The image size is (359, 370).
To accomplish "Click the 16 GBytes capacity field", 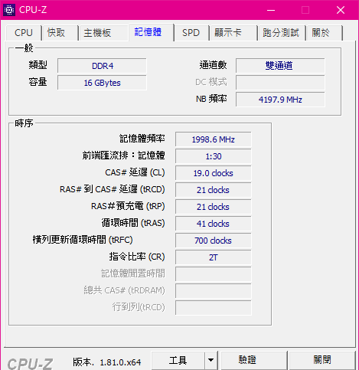I will click(x=102, y=83).
